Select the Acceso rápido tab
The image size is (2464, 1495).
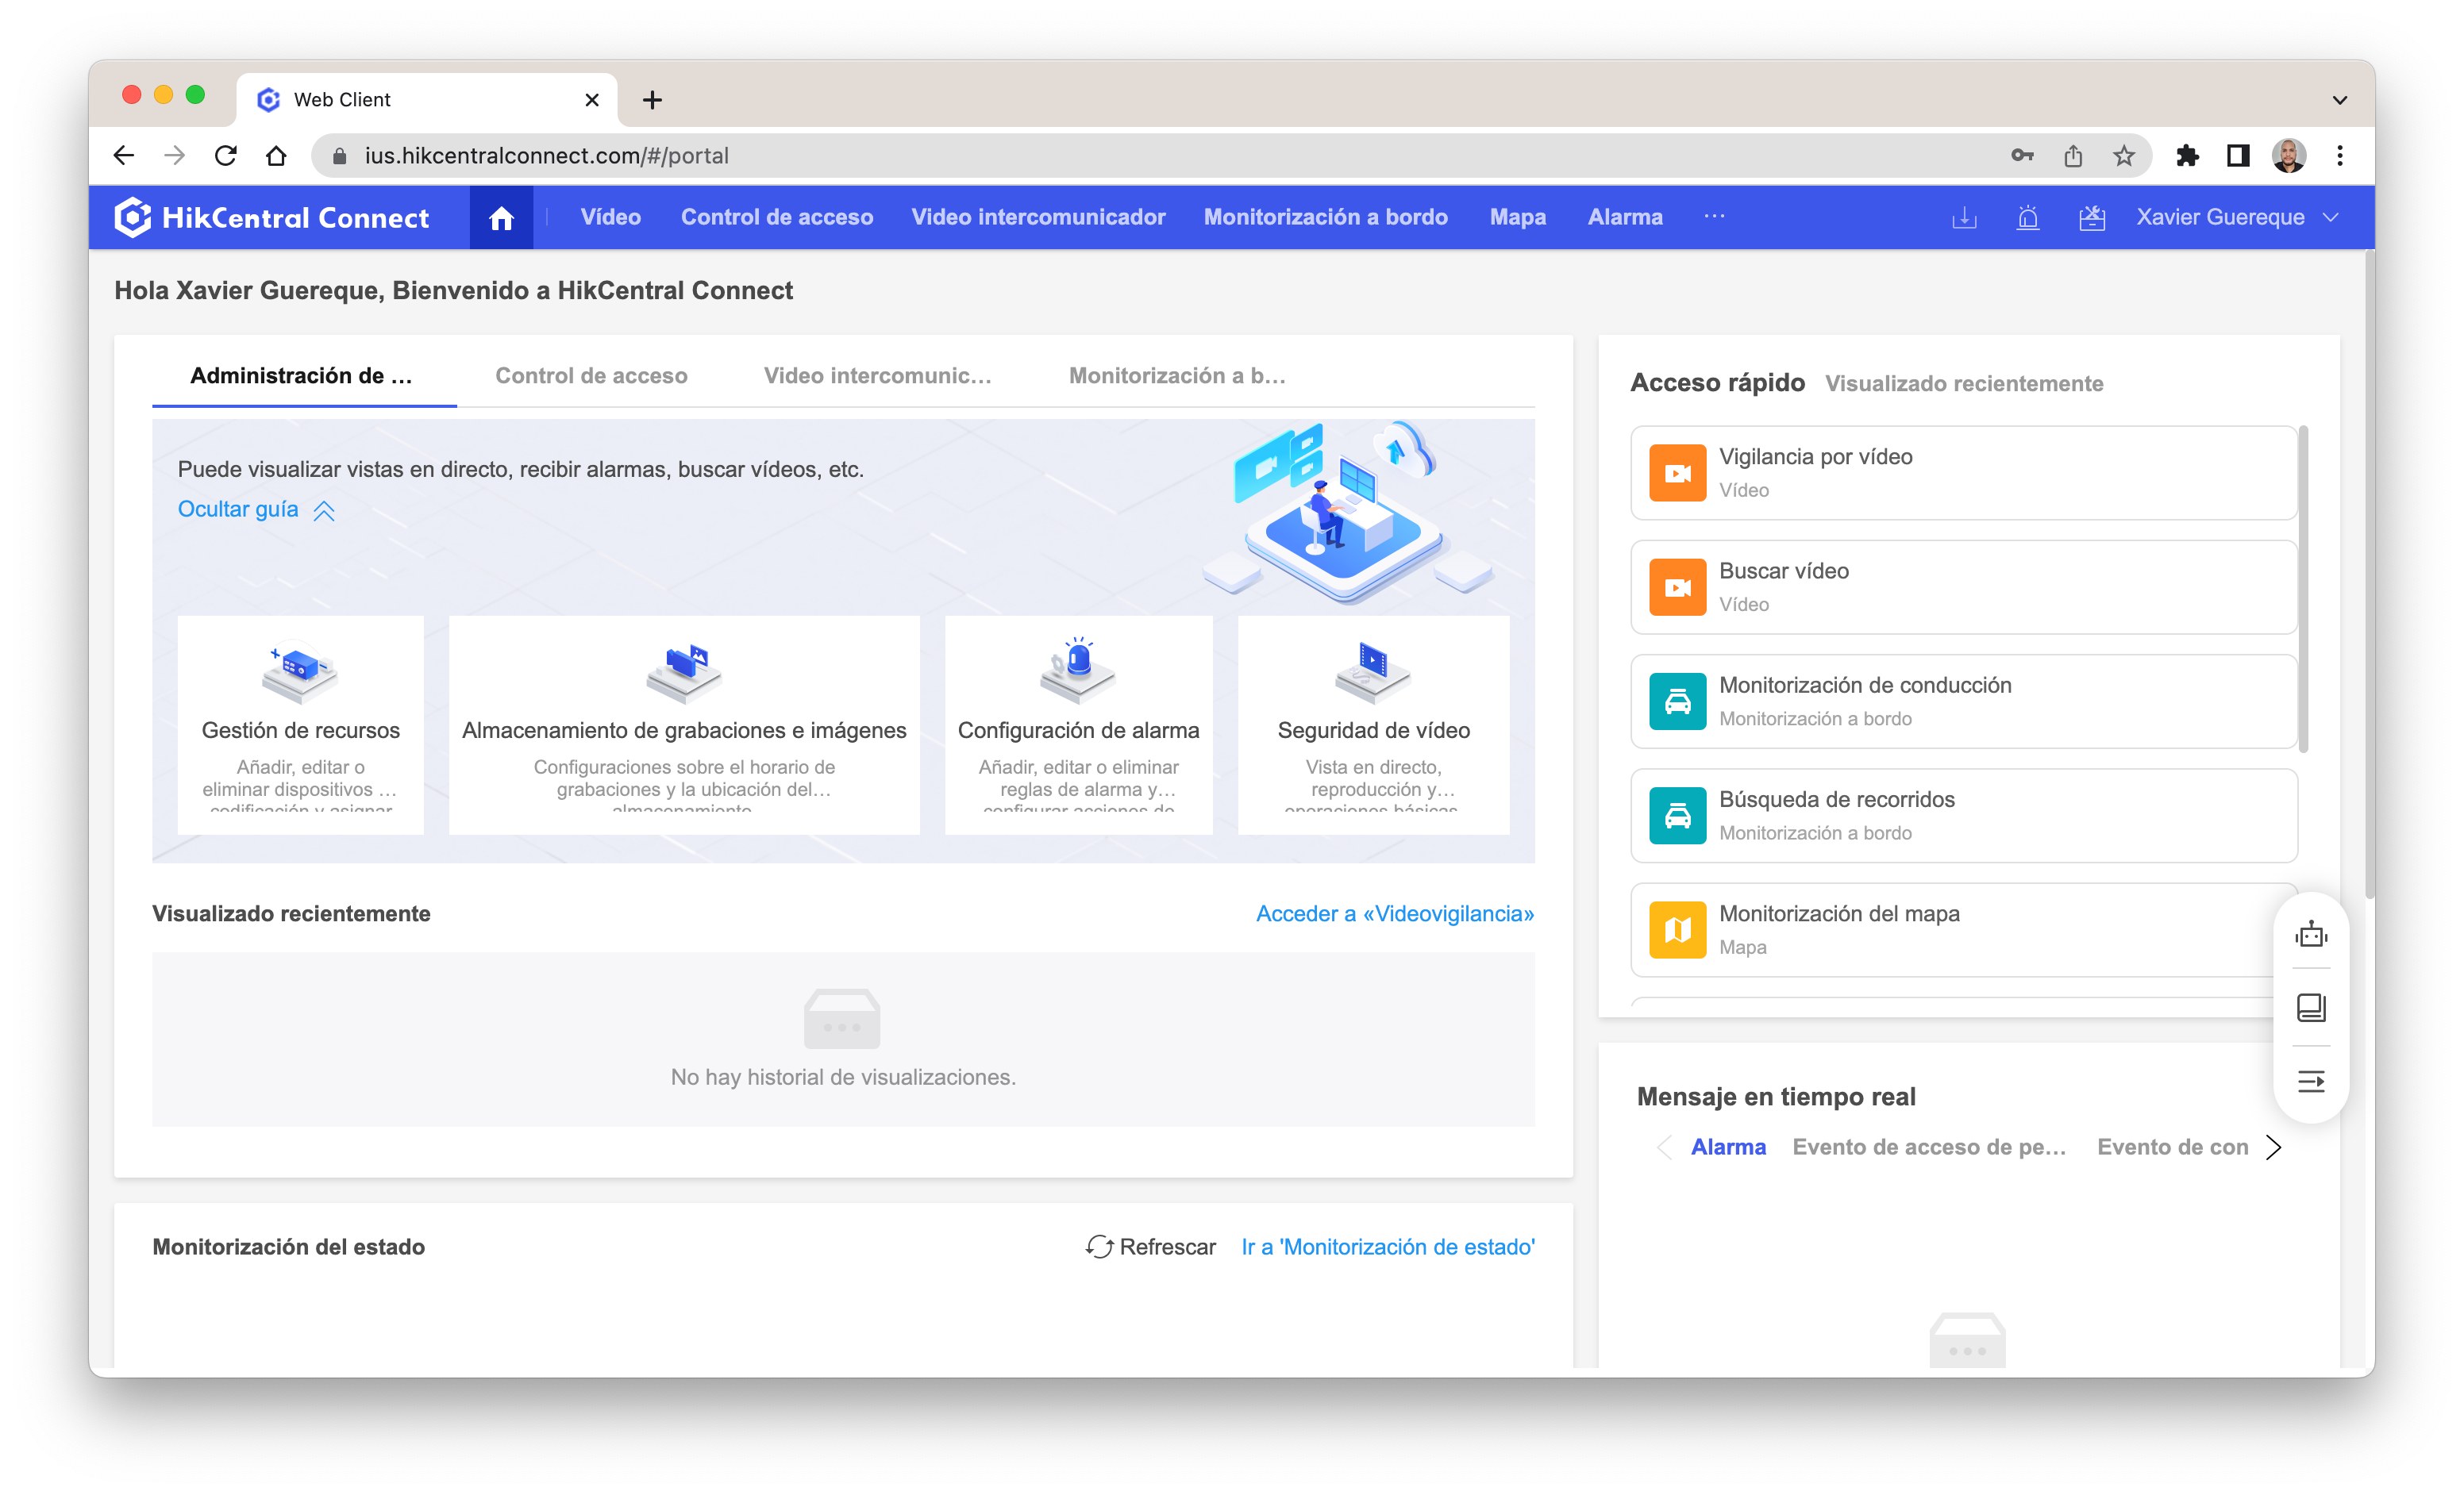[1717, 382]
